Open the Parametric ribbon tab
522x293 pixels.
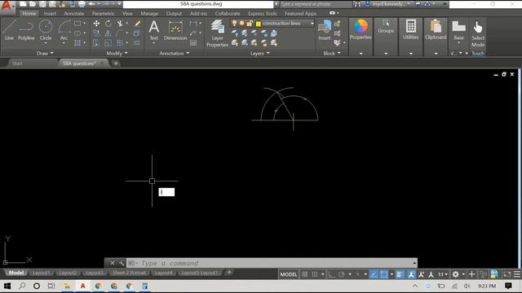(x=103, y=14)
